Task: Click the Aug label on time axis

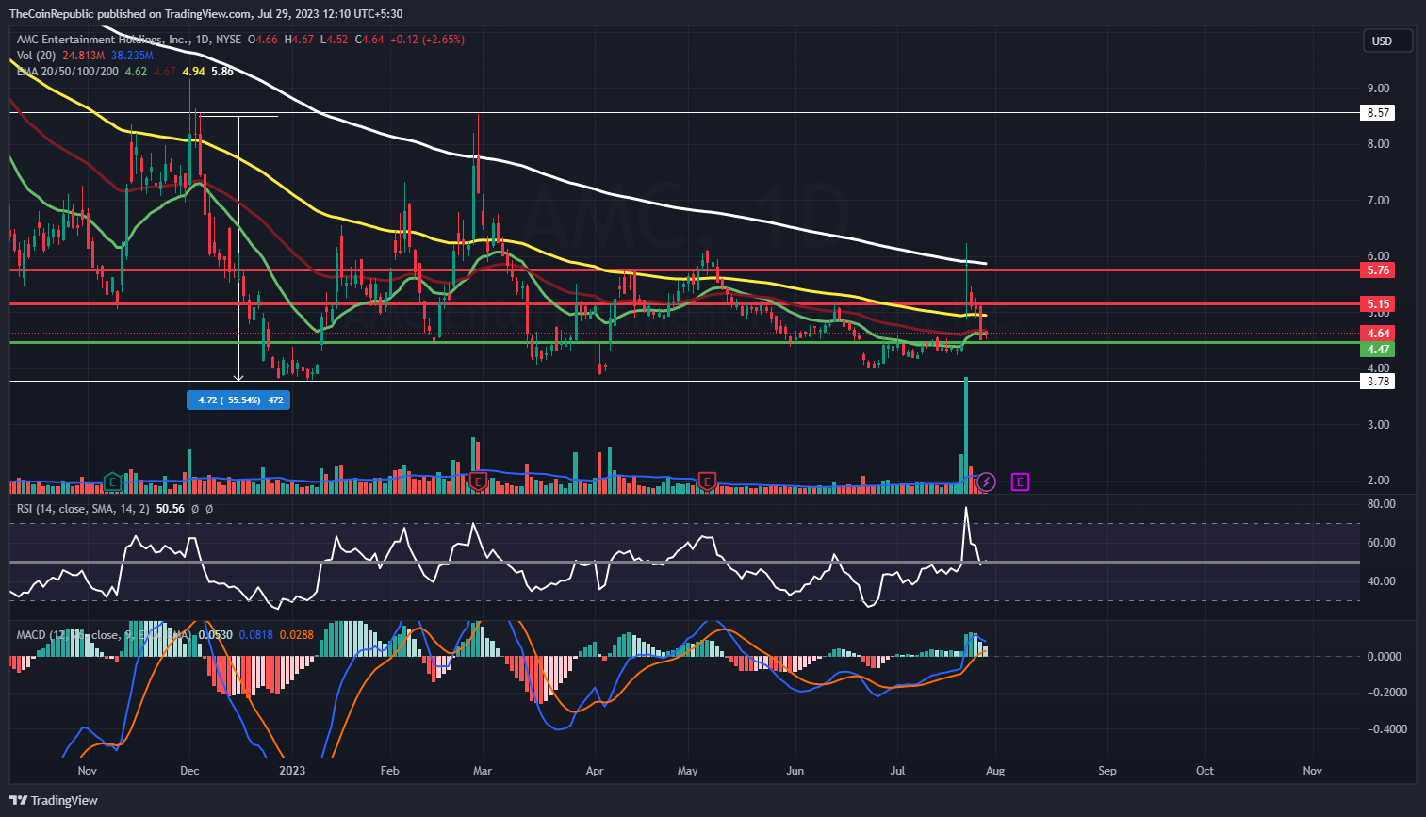Action: point(995,771)
